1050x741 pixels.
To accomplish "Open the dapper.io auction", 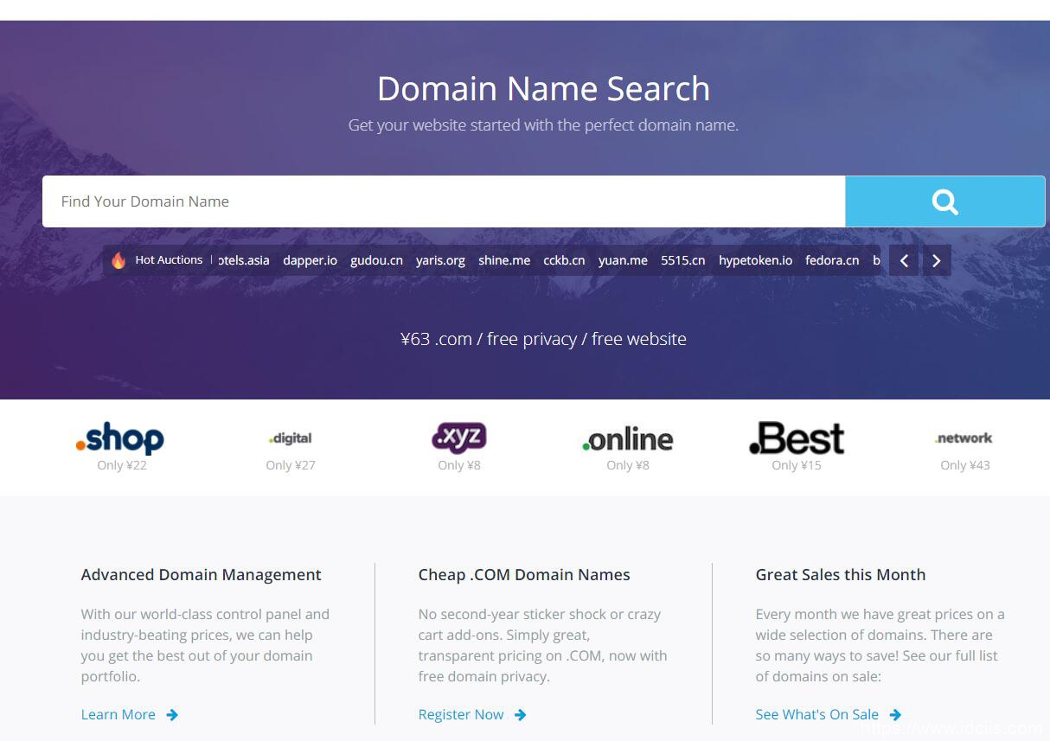I will (310, 260).
